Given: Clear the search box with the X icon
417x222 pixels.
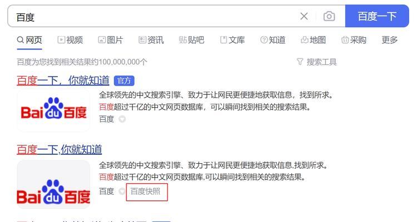Looking at the screenshot, I should point(304,16).
